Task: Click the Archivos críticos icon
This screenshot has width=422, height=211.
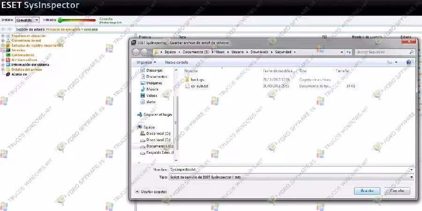Action: (x=8, y=60)
